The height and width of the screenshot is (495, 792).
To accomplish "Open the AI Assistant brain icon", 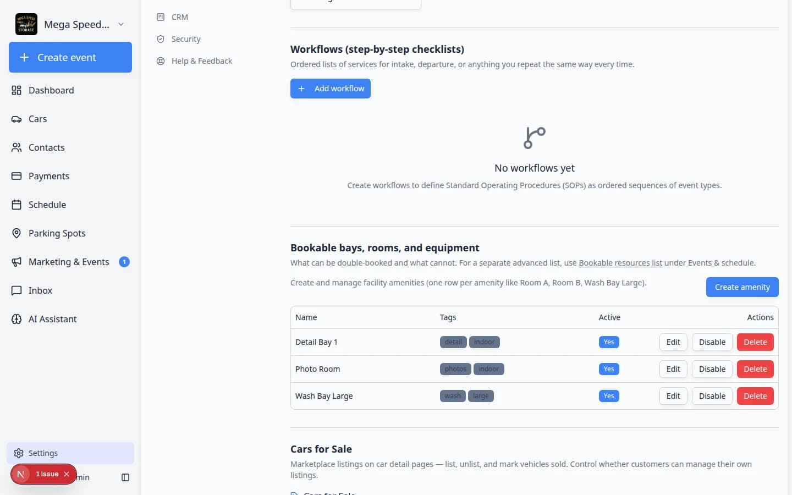I will click(16, 319).
